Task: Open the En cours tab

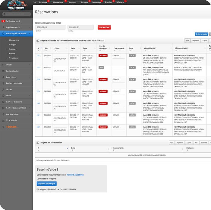Action: (84, 2)
